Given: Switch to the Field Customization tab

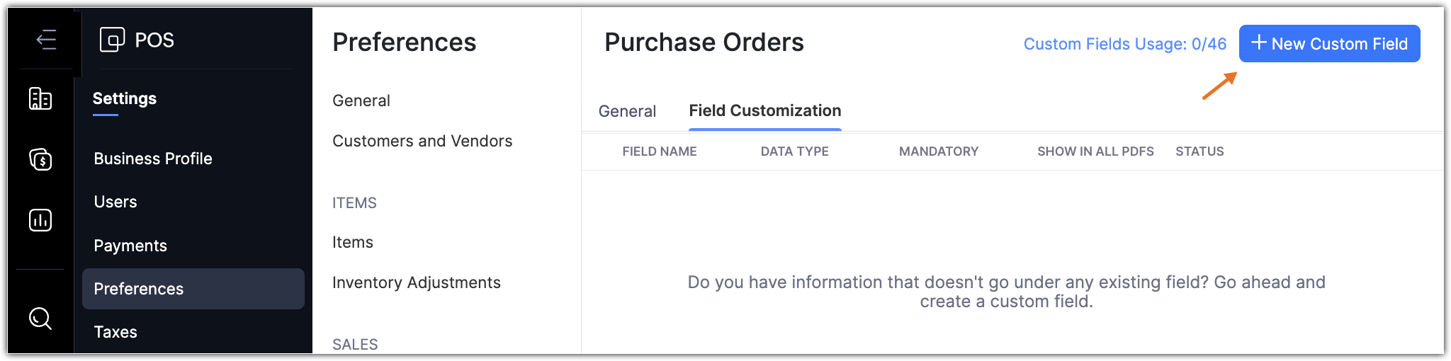Looking at the screenshot, I should pos(764,111).
